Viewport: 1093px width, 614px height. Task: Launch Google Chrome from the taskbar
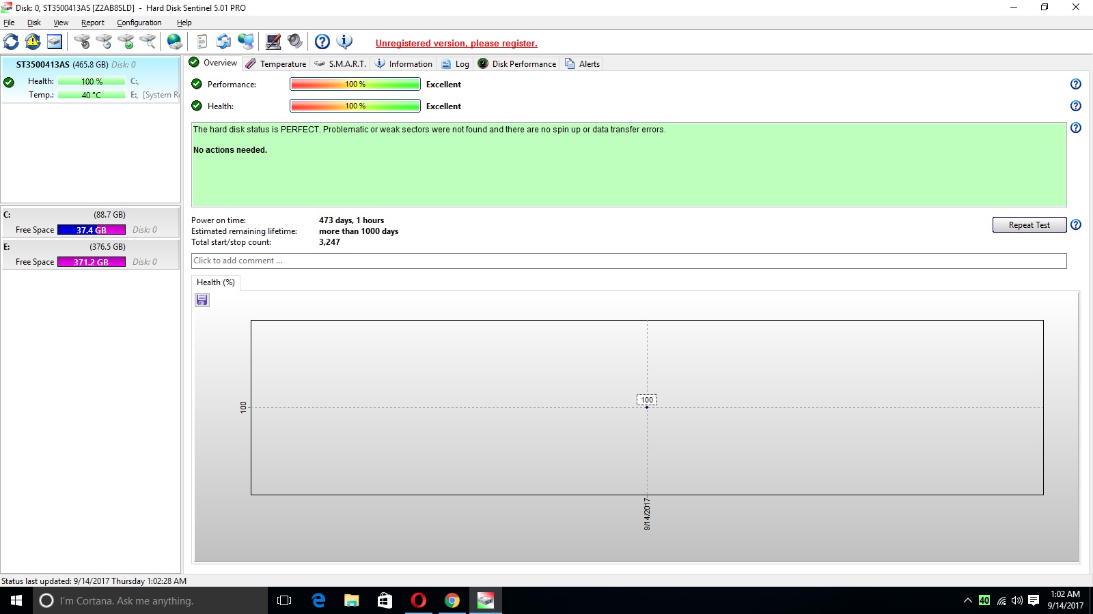452,600
